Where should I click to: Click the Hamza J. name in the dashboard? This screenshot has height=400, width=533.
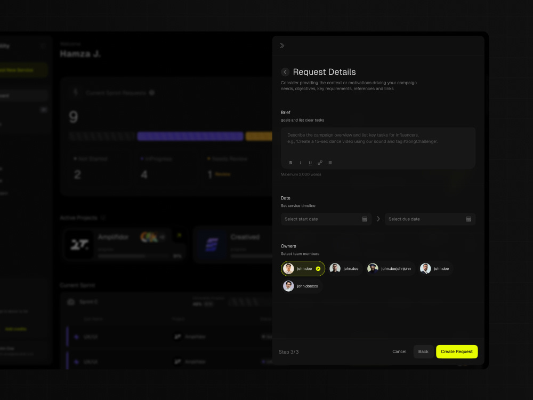point(80,54)
